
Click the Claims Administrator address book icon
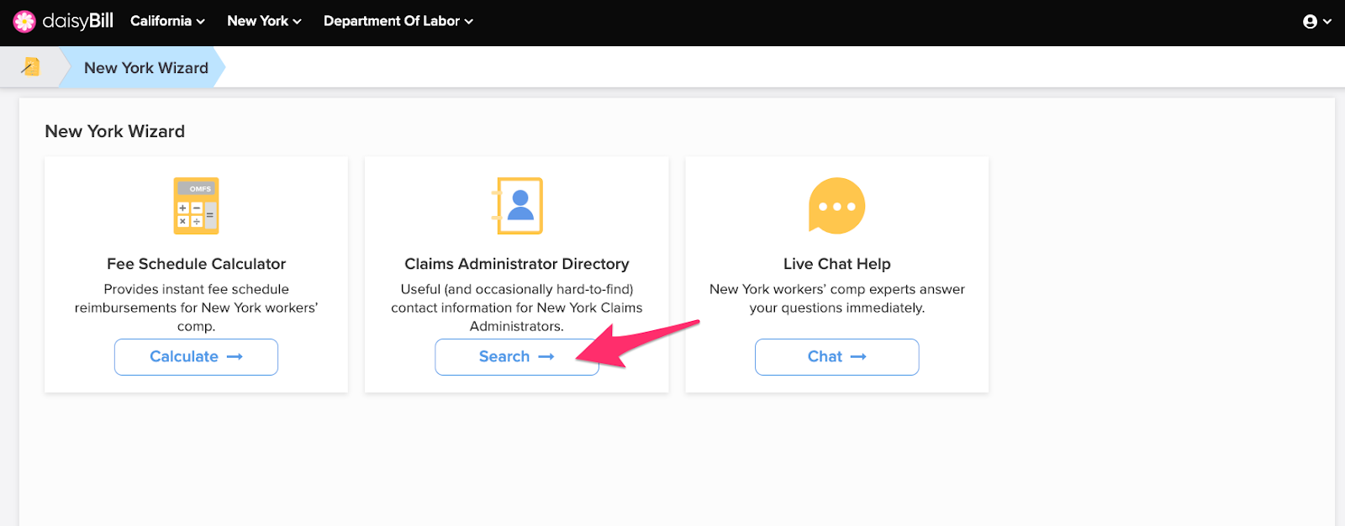pos(517,206)
